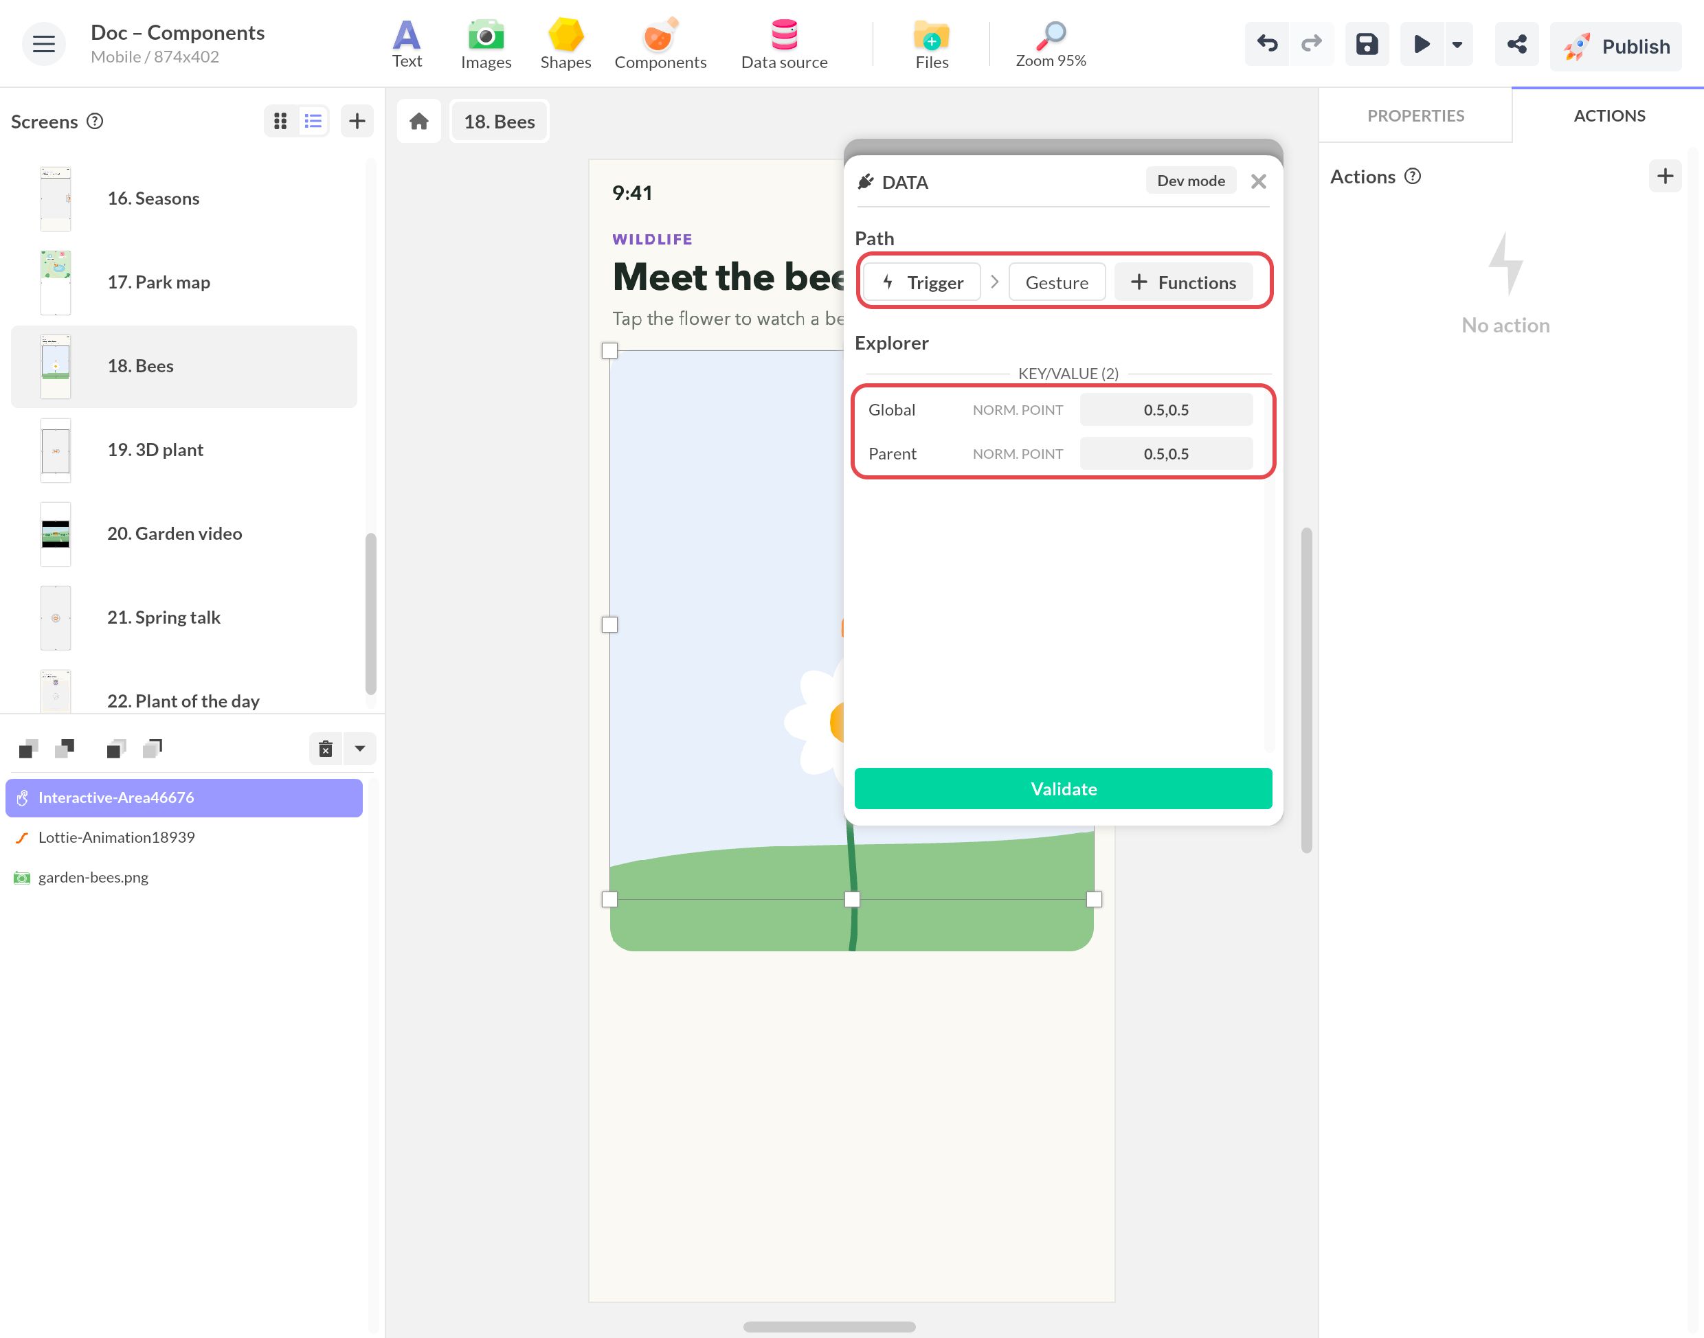The height and width of the screenshot is (1338, 1704).
Task: Select screen 19. 3D plant
Action: (x=184, y=450)
